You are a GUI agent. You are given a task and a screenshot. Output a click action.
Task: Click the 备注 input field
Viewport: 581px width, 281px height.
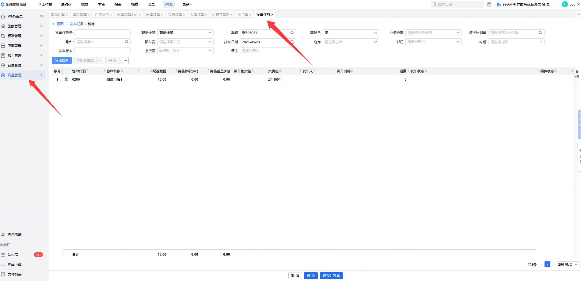[268, 51]
